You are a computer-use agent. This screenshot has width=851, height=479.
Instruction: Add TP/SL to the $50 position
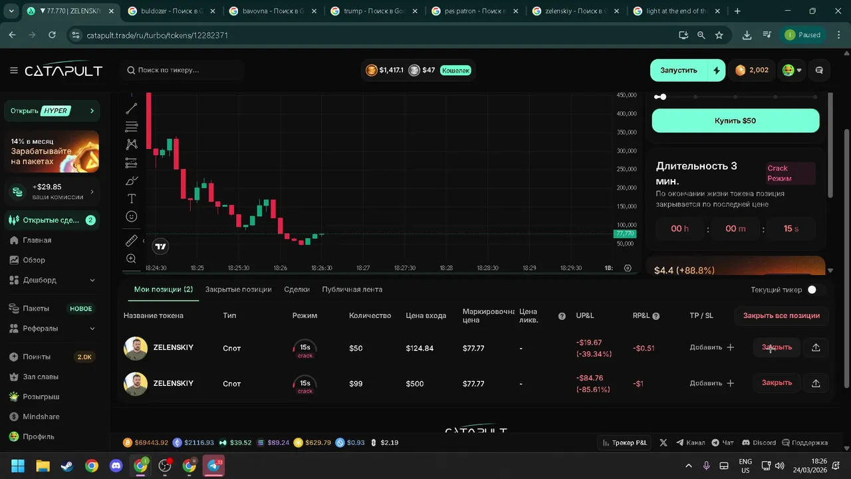point(712,347)
